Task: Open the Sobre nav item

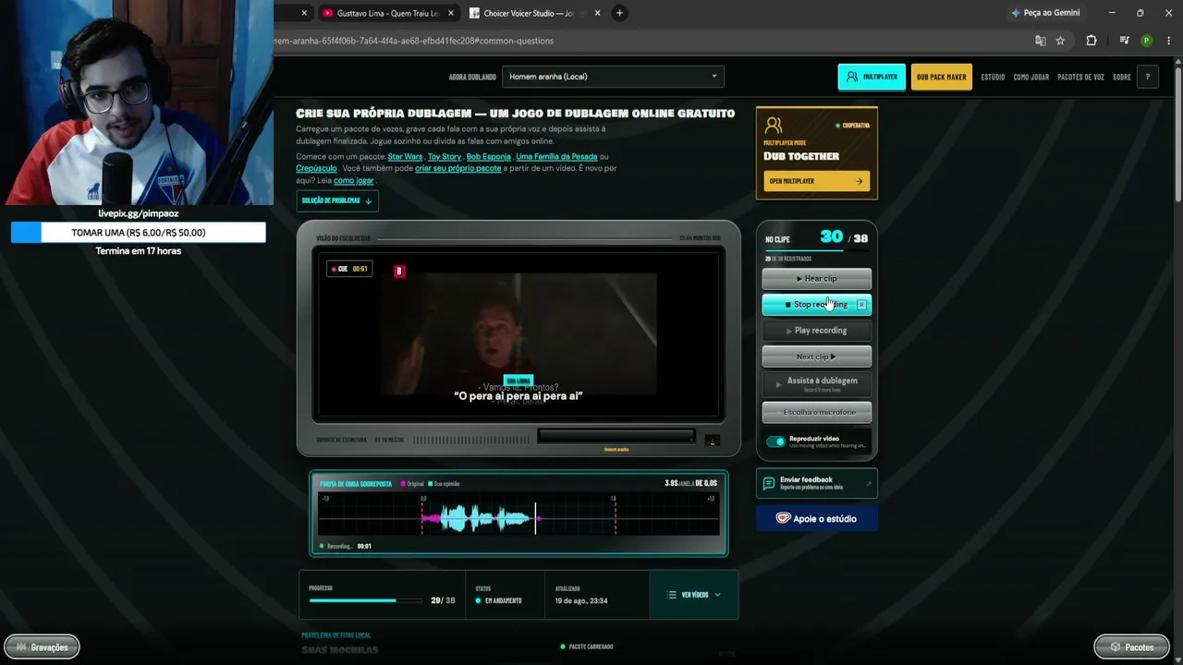Action: tap(1121, 77)
